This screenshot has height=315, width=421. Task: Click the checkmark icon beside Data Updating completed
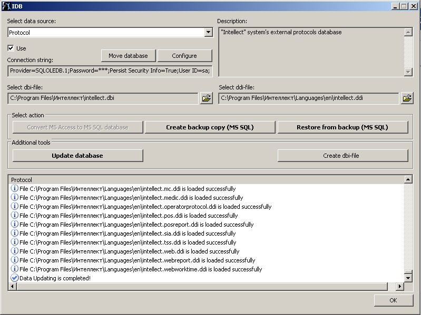(15, 278)
